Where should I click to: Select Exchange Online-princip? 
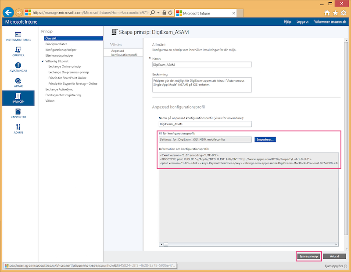(64, 66)
